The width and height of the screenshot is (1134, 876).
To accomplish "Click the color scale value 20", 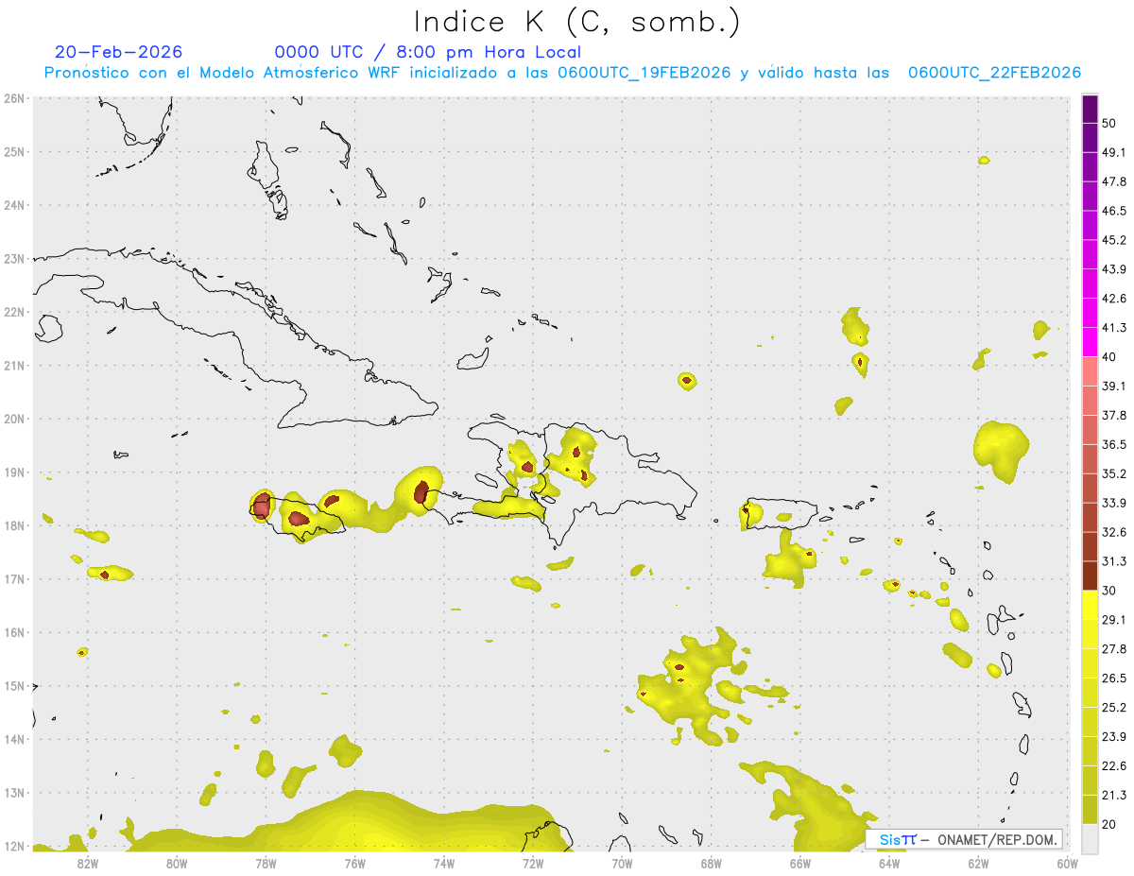I will [1108, 825].
